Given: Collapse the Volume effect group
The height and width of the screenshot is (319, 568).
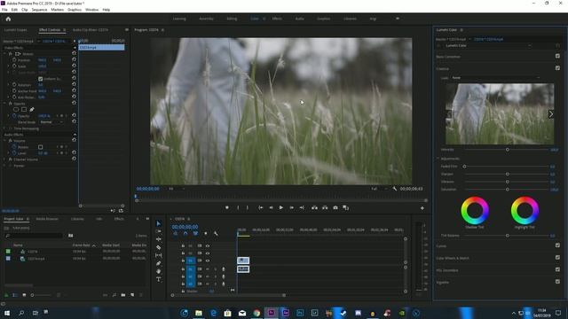Looking at the screenshot, I should click(5, 140).
